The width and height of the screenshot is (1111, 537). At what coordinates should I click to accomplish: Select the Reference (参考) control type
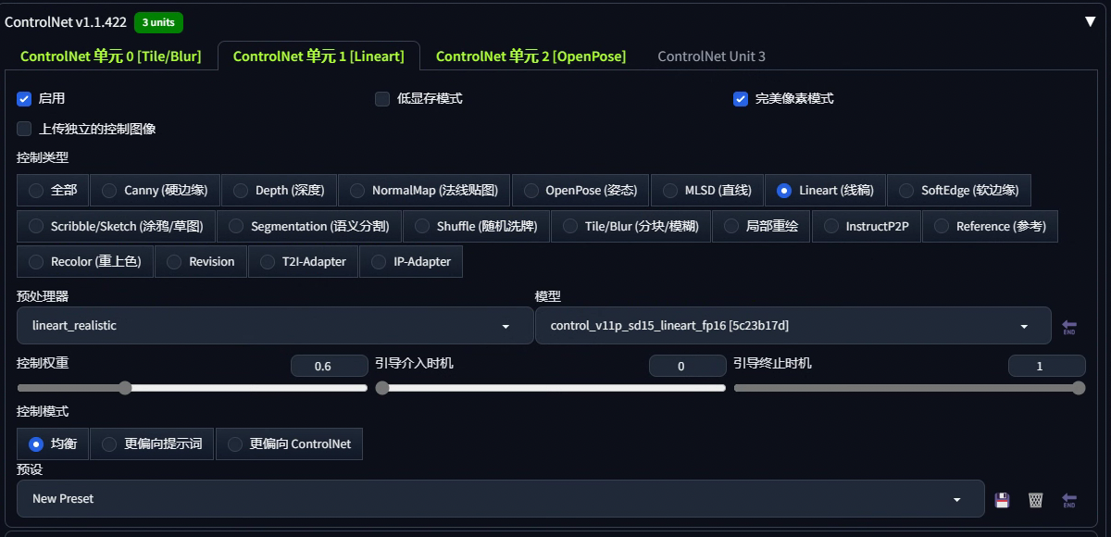pyautogui.click(x=990, y=226)
